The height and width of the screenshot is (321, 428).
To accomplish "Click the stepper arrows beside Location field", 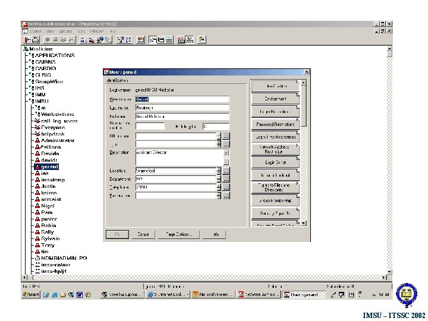I will click(219, 171).
